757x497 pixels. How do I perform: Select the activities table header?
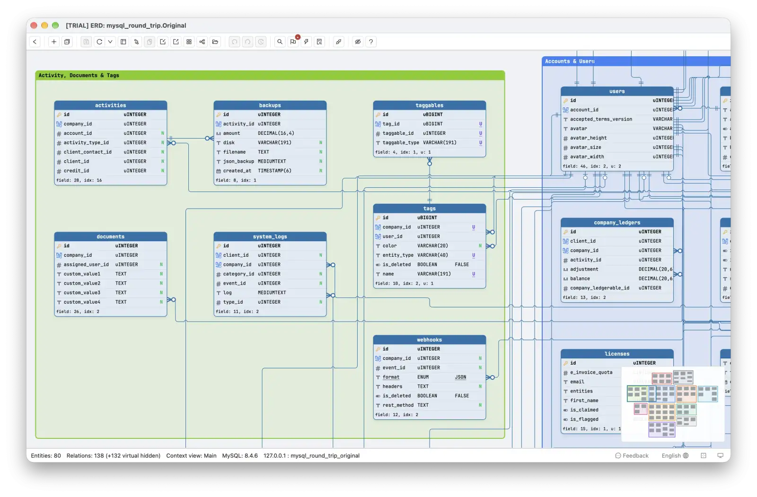click(x=111, y=105)
